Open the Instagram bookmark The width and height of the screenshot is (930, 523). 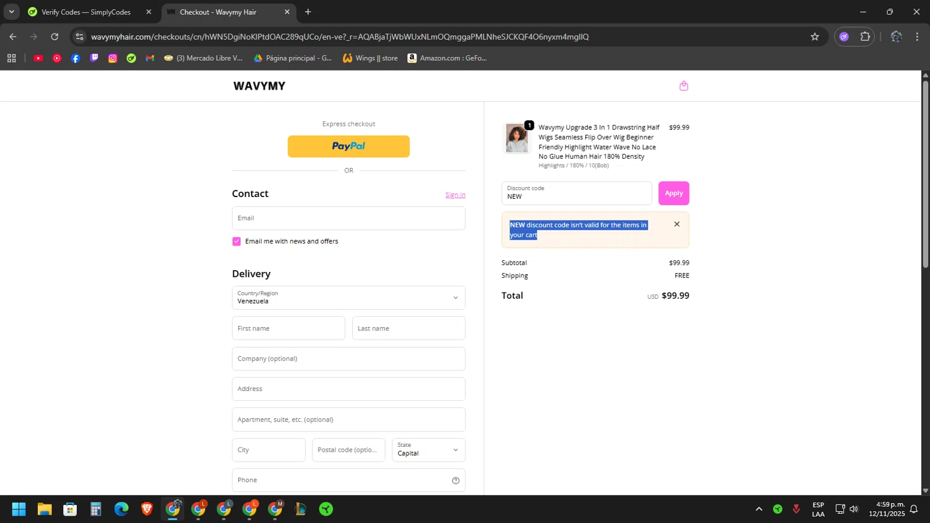(x=113, y=58)
